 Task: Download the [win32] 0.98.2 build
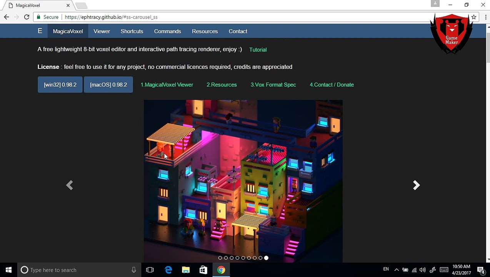click(60, 85)
